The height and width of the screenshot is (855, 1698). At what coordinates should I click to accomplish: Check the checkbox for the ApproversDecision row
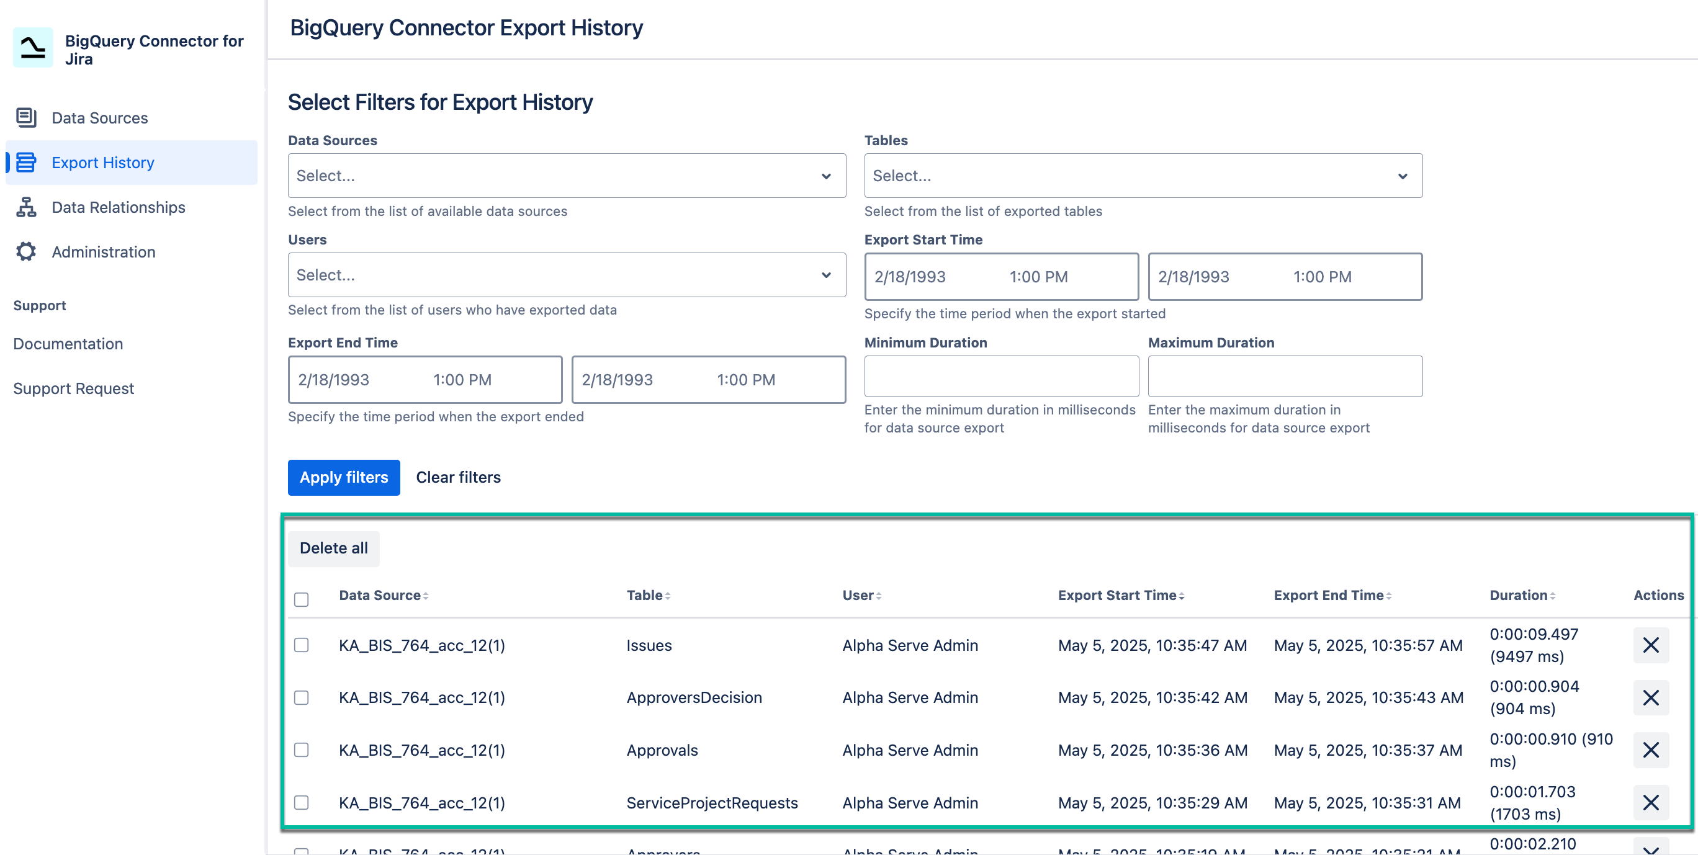point(301,697)
